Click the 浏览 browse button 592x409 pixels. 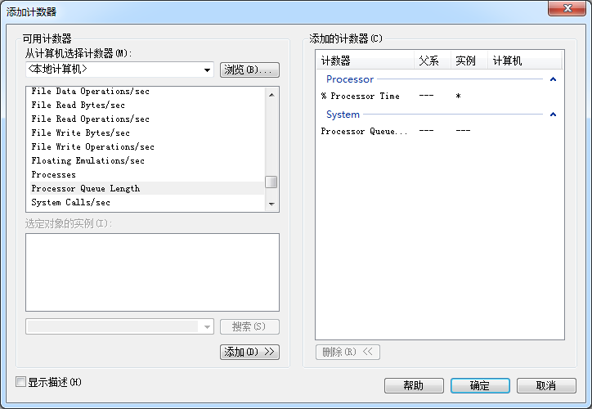pyautogui.click(x=249, y=70)
